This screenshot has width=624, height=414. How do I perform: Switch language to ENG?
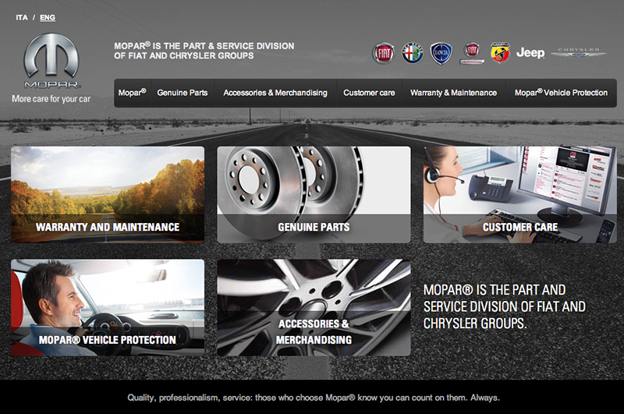coord(48,17)
